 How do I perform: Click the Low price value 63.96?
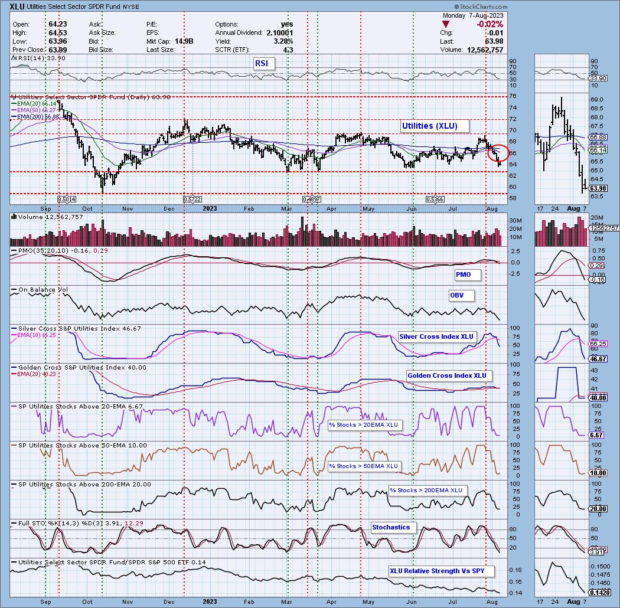[x=58, y=41]
